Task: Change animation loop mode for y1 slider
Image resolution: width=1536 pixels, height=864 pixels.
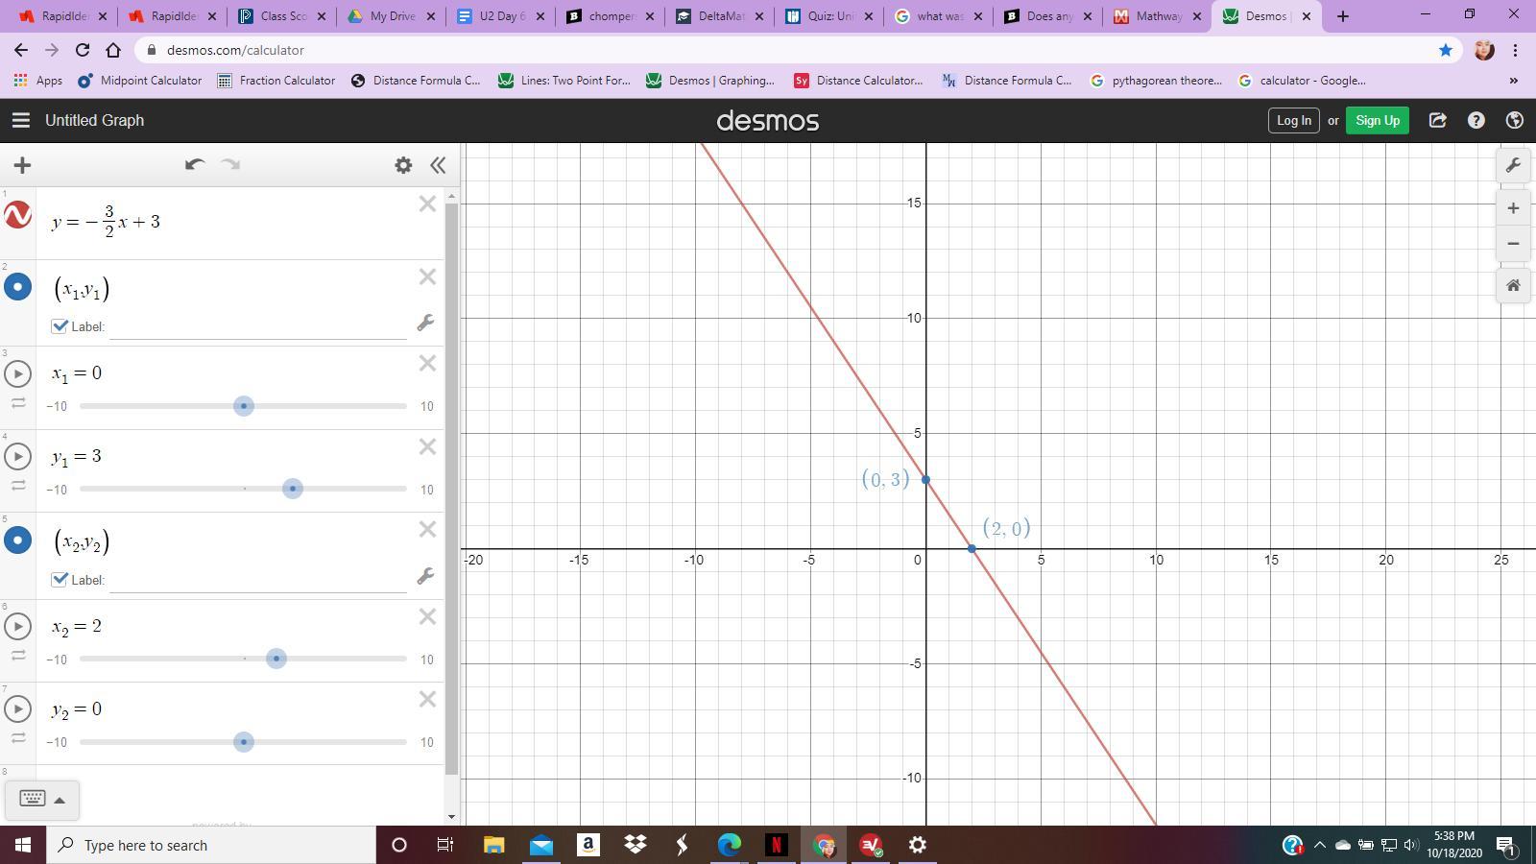Action: (x=18, y=486)
